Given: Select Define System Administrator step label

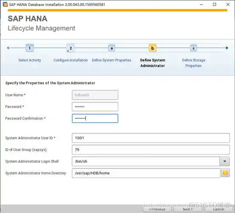Looking at the screenshot, I should coord(153,63).
